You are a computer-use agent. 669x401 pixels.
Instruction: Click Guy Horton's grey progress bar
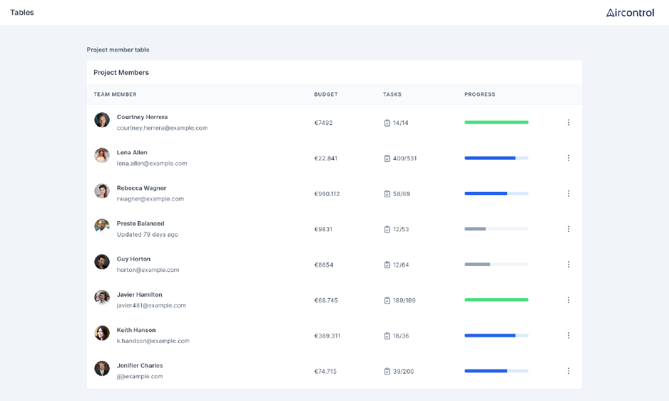tap(496, 264)
